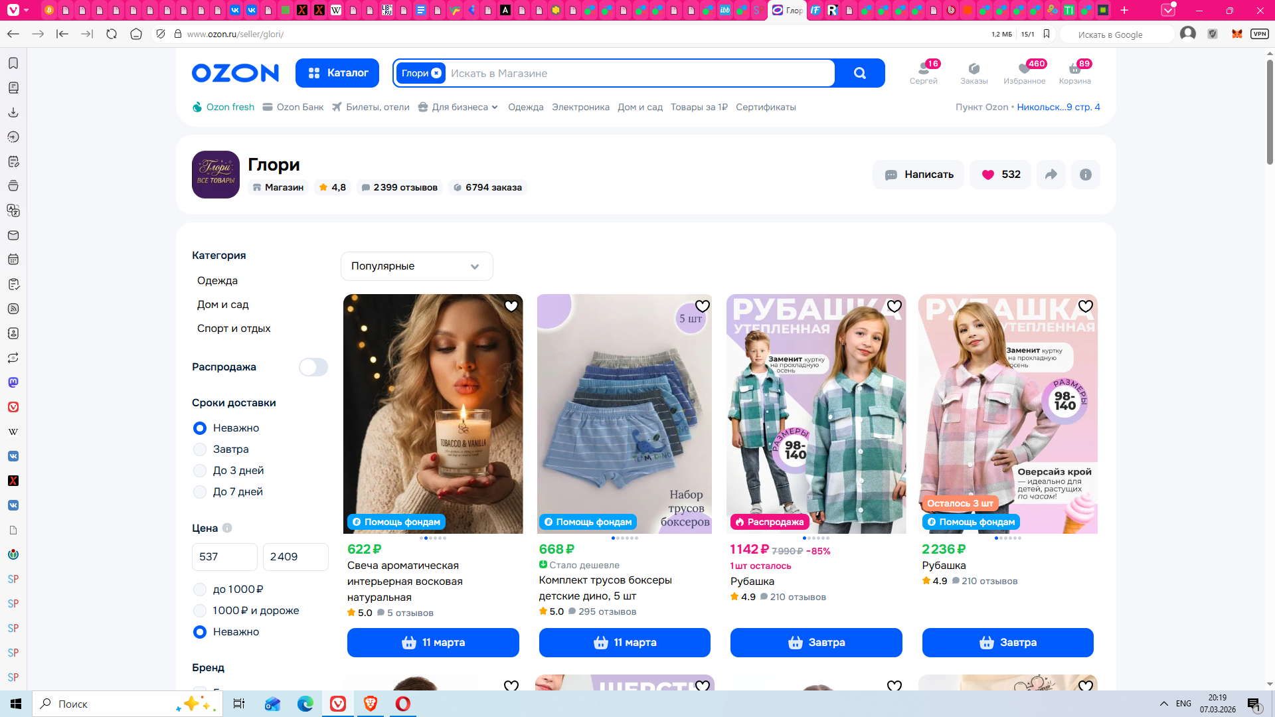The image size is (1275, 717).
Task: Open the Каталог menu button
Action: [x=337, y=73]
